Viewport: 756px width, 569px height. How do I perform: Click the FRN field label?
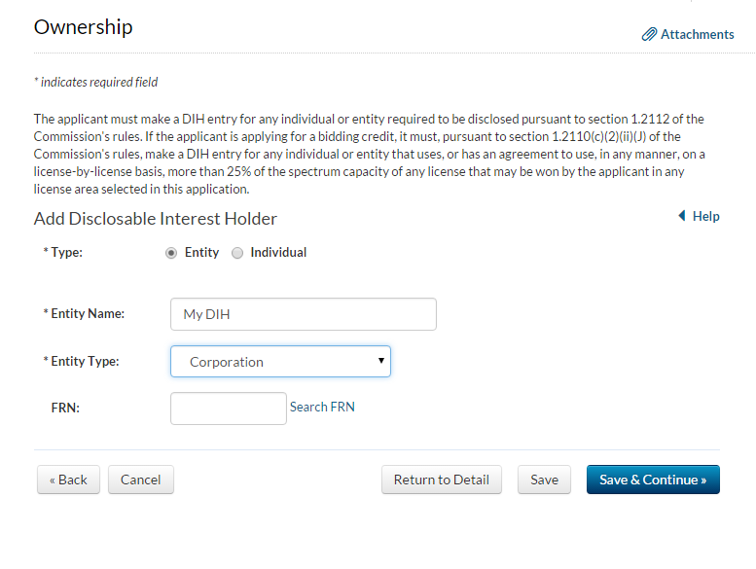coord(65,409)
